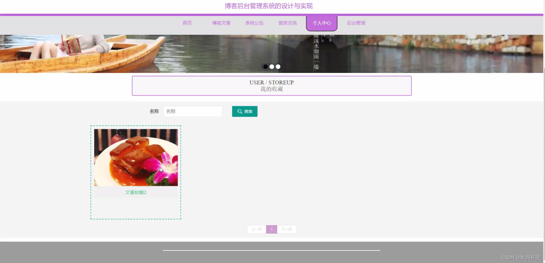Click the magnifier icon in the 搜索 button
The height and width of the screenshot is (263, 545).
pos(239,111)
